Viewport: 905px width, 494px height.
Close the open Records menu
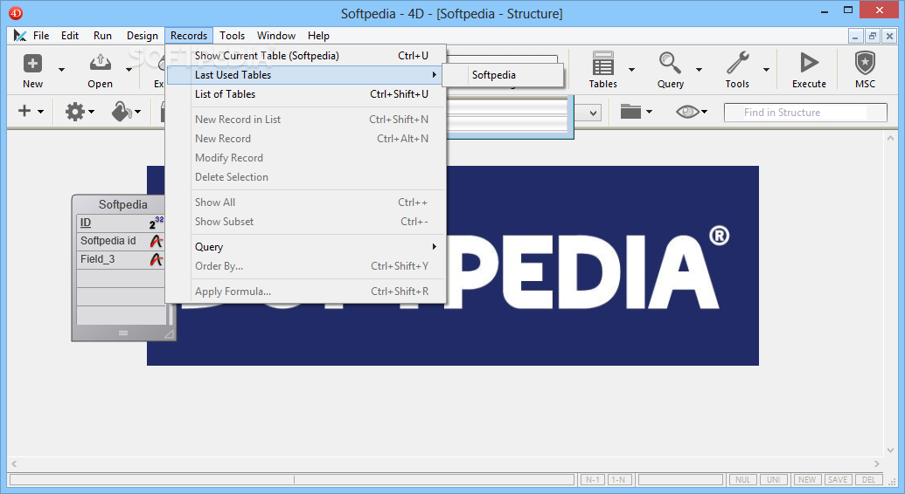pyautogui.click(x=189, y=36)
